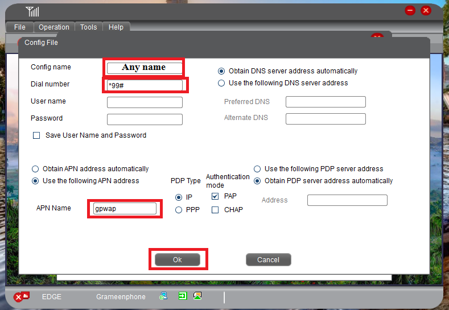Open the Tools menu
Screen dimensions: 449x310
pyautogui.click(x=88, y=27)
